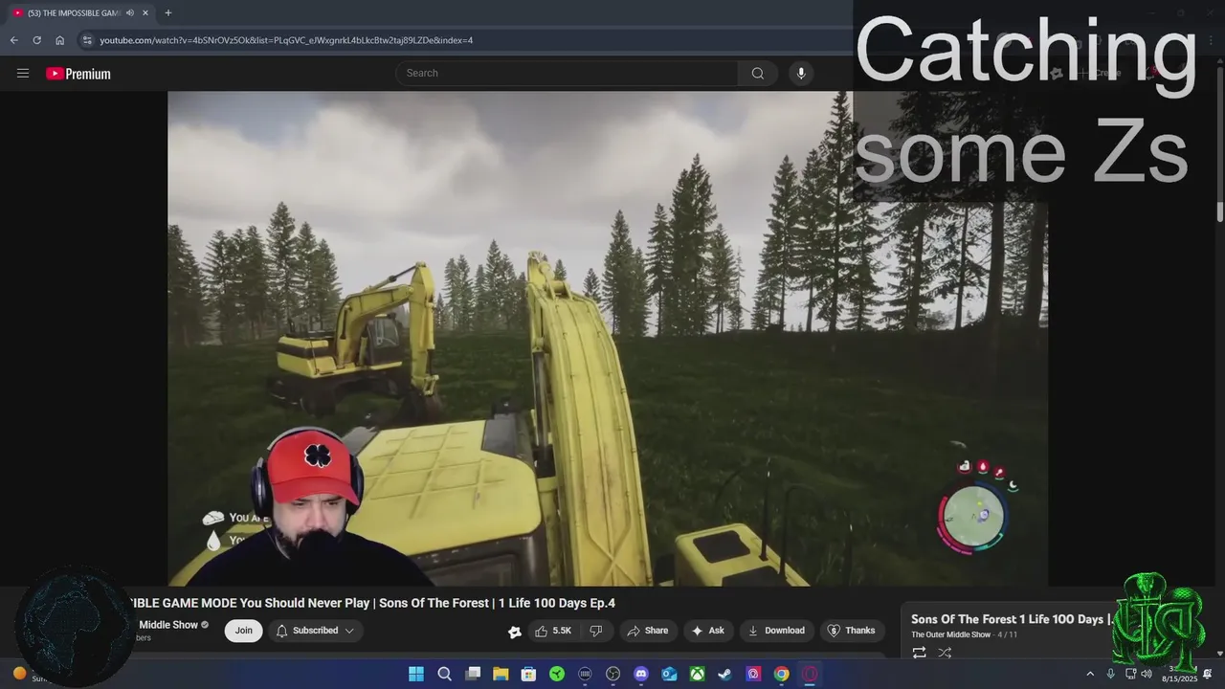
Task: Focus the YouTube Search field
Action: coord(567,74)
